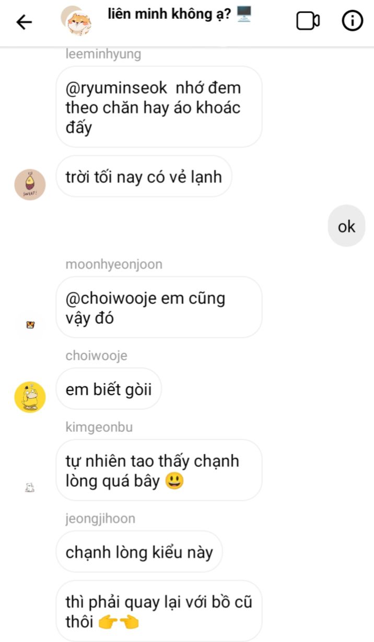374x642 pixels.
Task: Tap the jeongjihoon sender name
Action: tap(100, 519)
